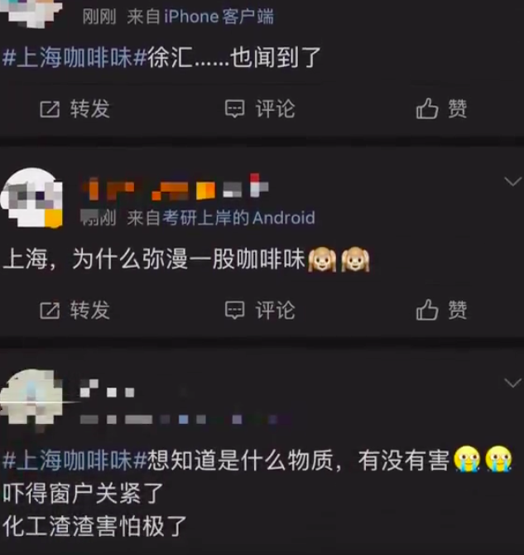Open comment icon on the 徐汇 post
Viewport: 524px width, 555px height.
pos(234,109)
